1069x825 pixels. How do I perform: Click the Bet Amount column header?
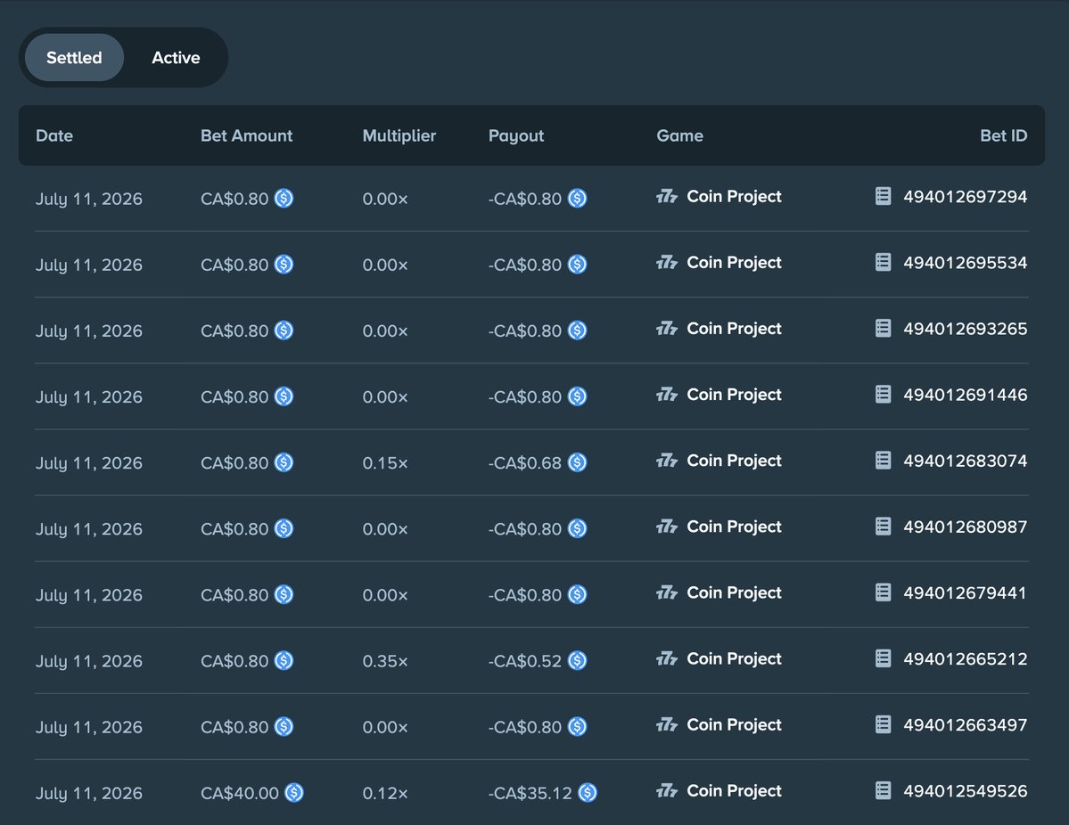point(246,135)
